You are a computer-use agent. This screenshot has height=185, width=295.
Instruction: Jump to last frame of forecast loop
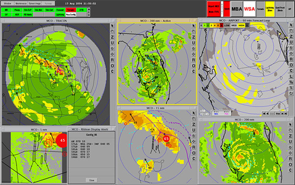click(286, 114)
